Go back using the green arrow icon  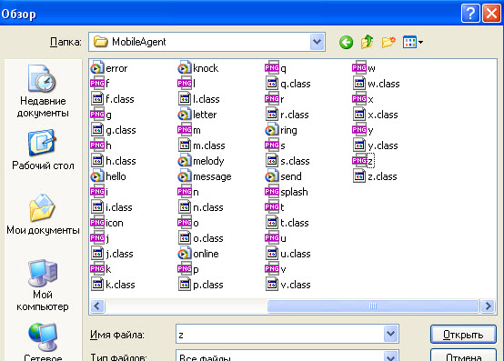tap(347, 42)
